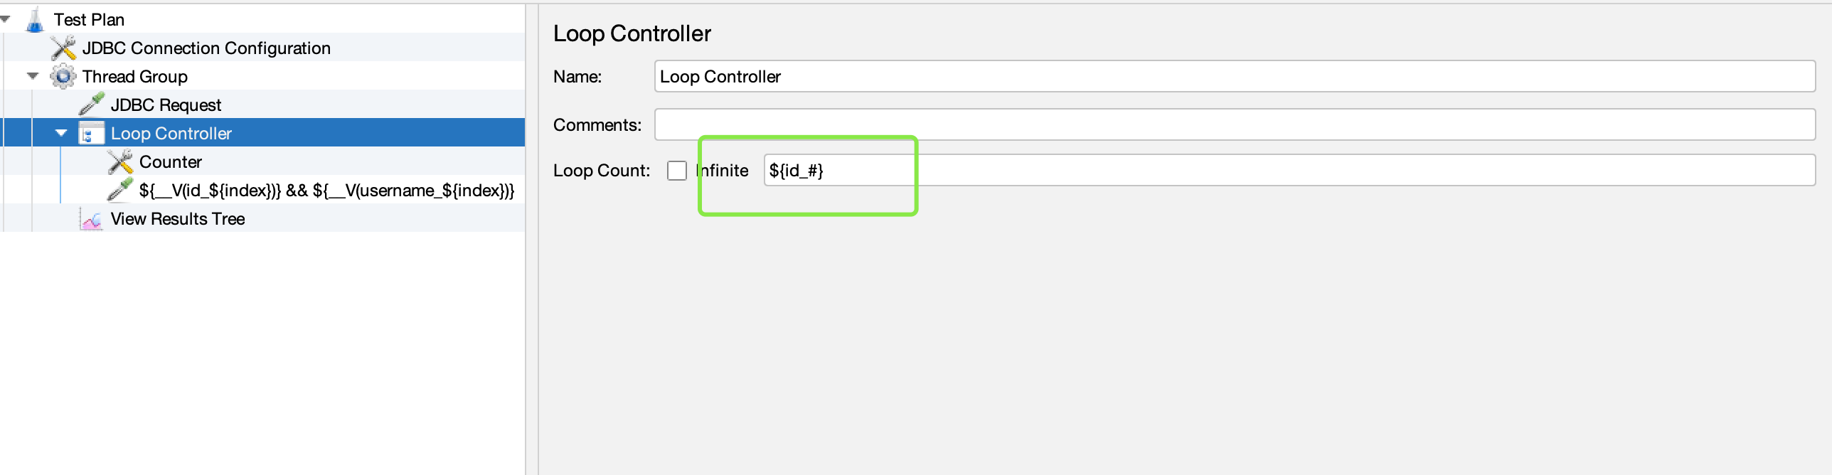Select the ${__V(id_${index})} sampler item
Viewport: 1832px width, 475px height.
point(326,191)
